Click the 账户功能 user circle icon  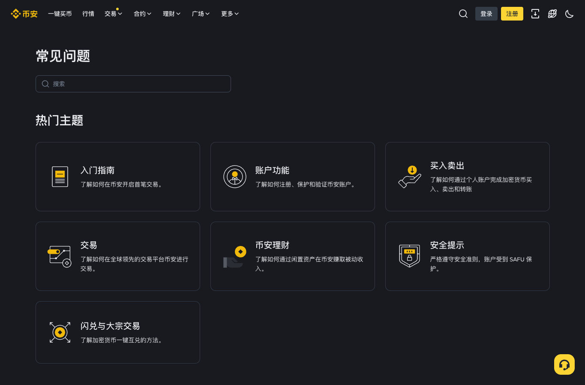pyautogui.click(x=235, y=177)
